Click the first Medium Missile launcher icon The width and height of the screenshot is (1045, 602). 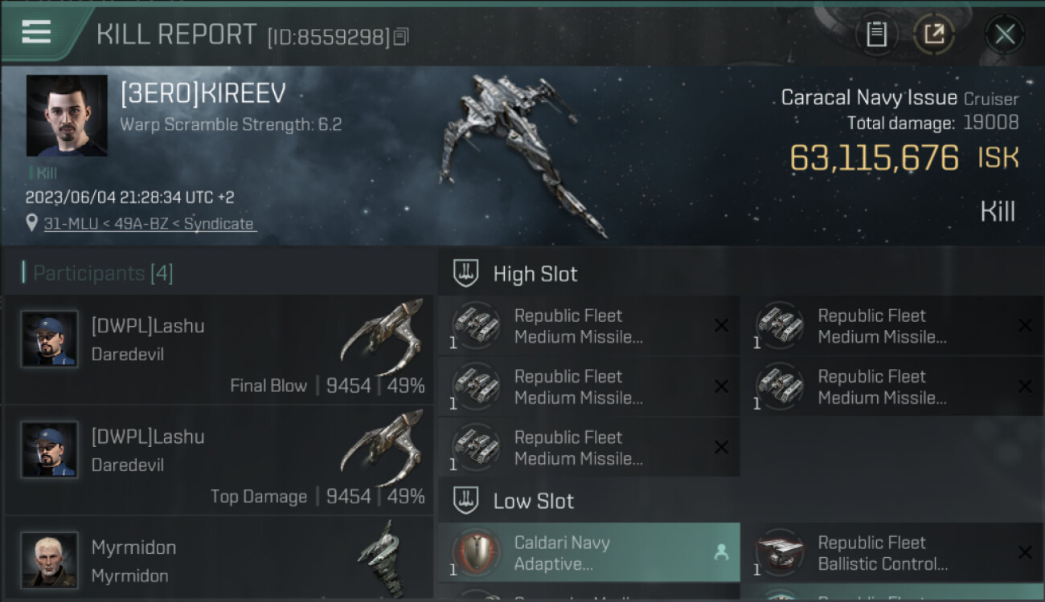click(x=477, y=326)
